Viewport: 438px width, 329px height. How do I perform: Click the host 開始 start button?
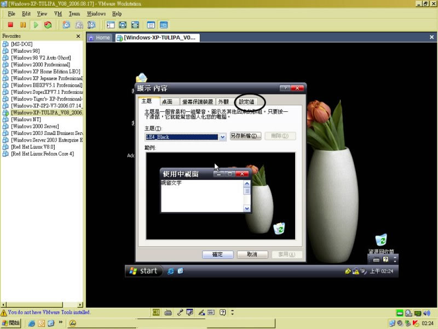[x=10, y=323]
